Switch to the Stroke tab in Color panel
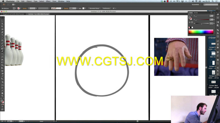Viewport: 220px width, 123px height. pyautogui.click(x=196, y=13)
